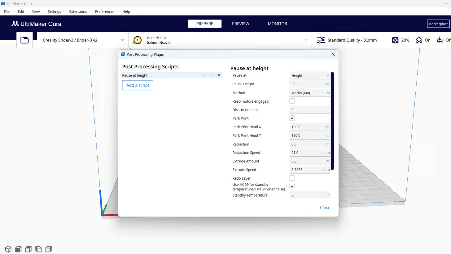
Task: Move Pause at height script up
Action: tap(211, 75)
